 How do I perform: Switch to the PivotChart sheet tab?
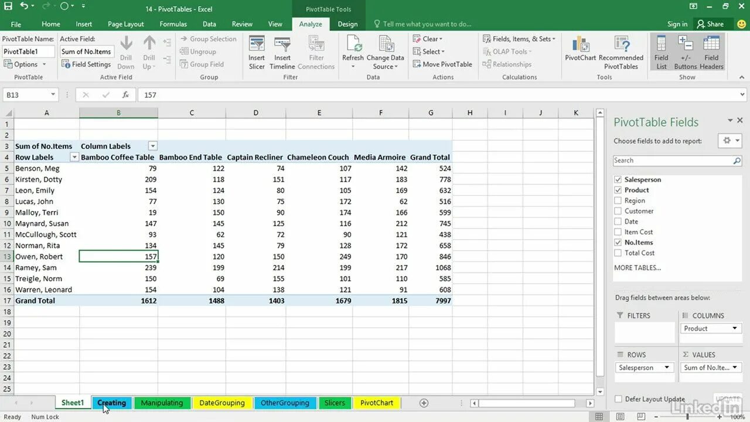coord(377,403)
